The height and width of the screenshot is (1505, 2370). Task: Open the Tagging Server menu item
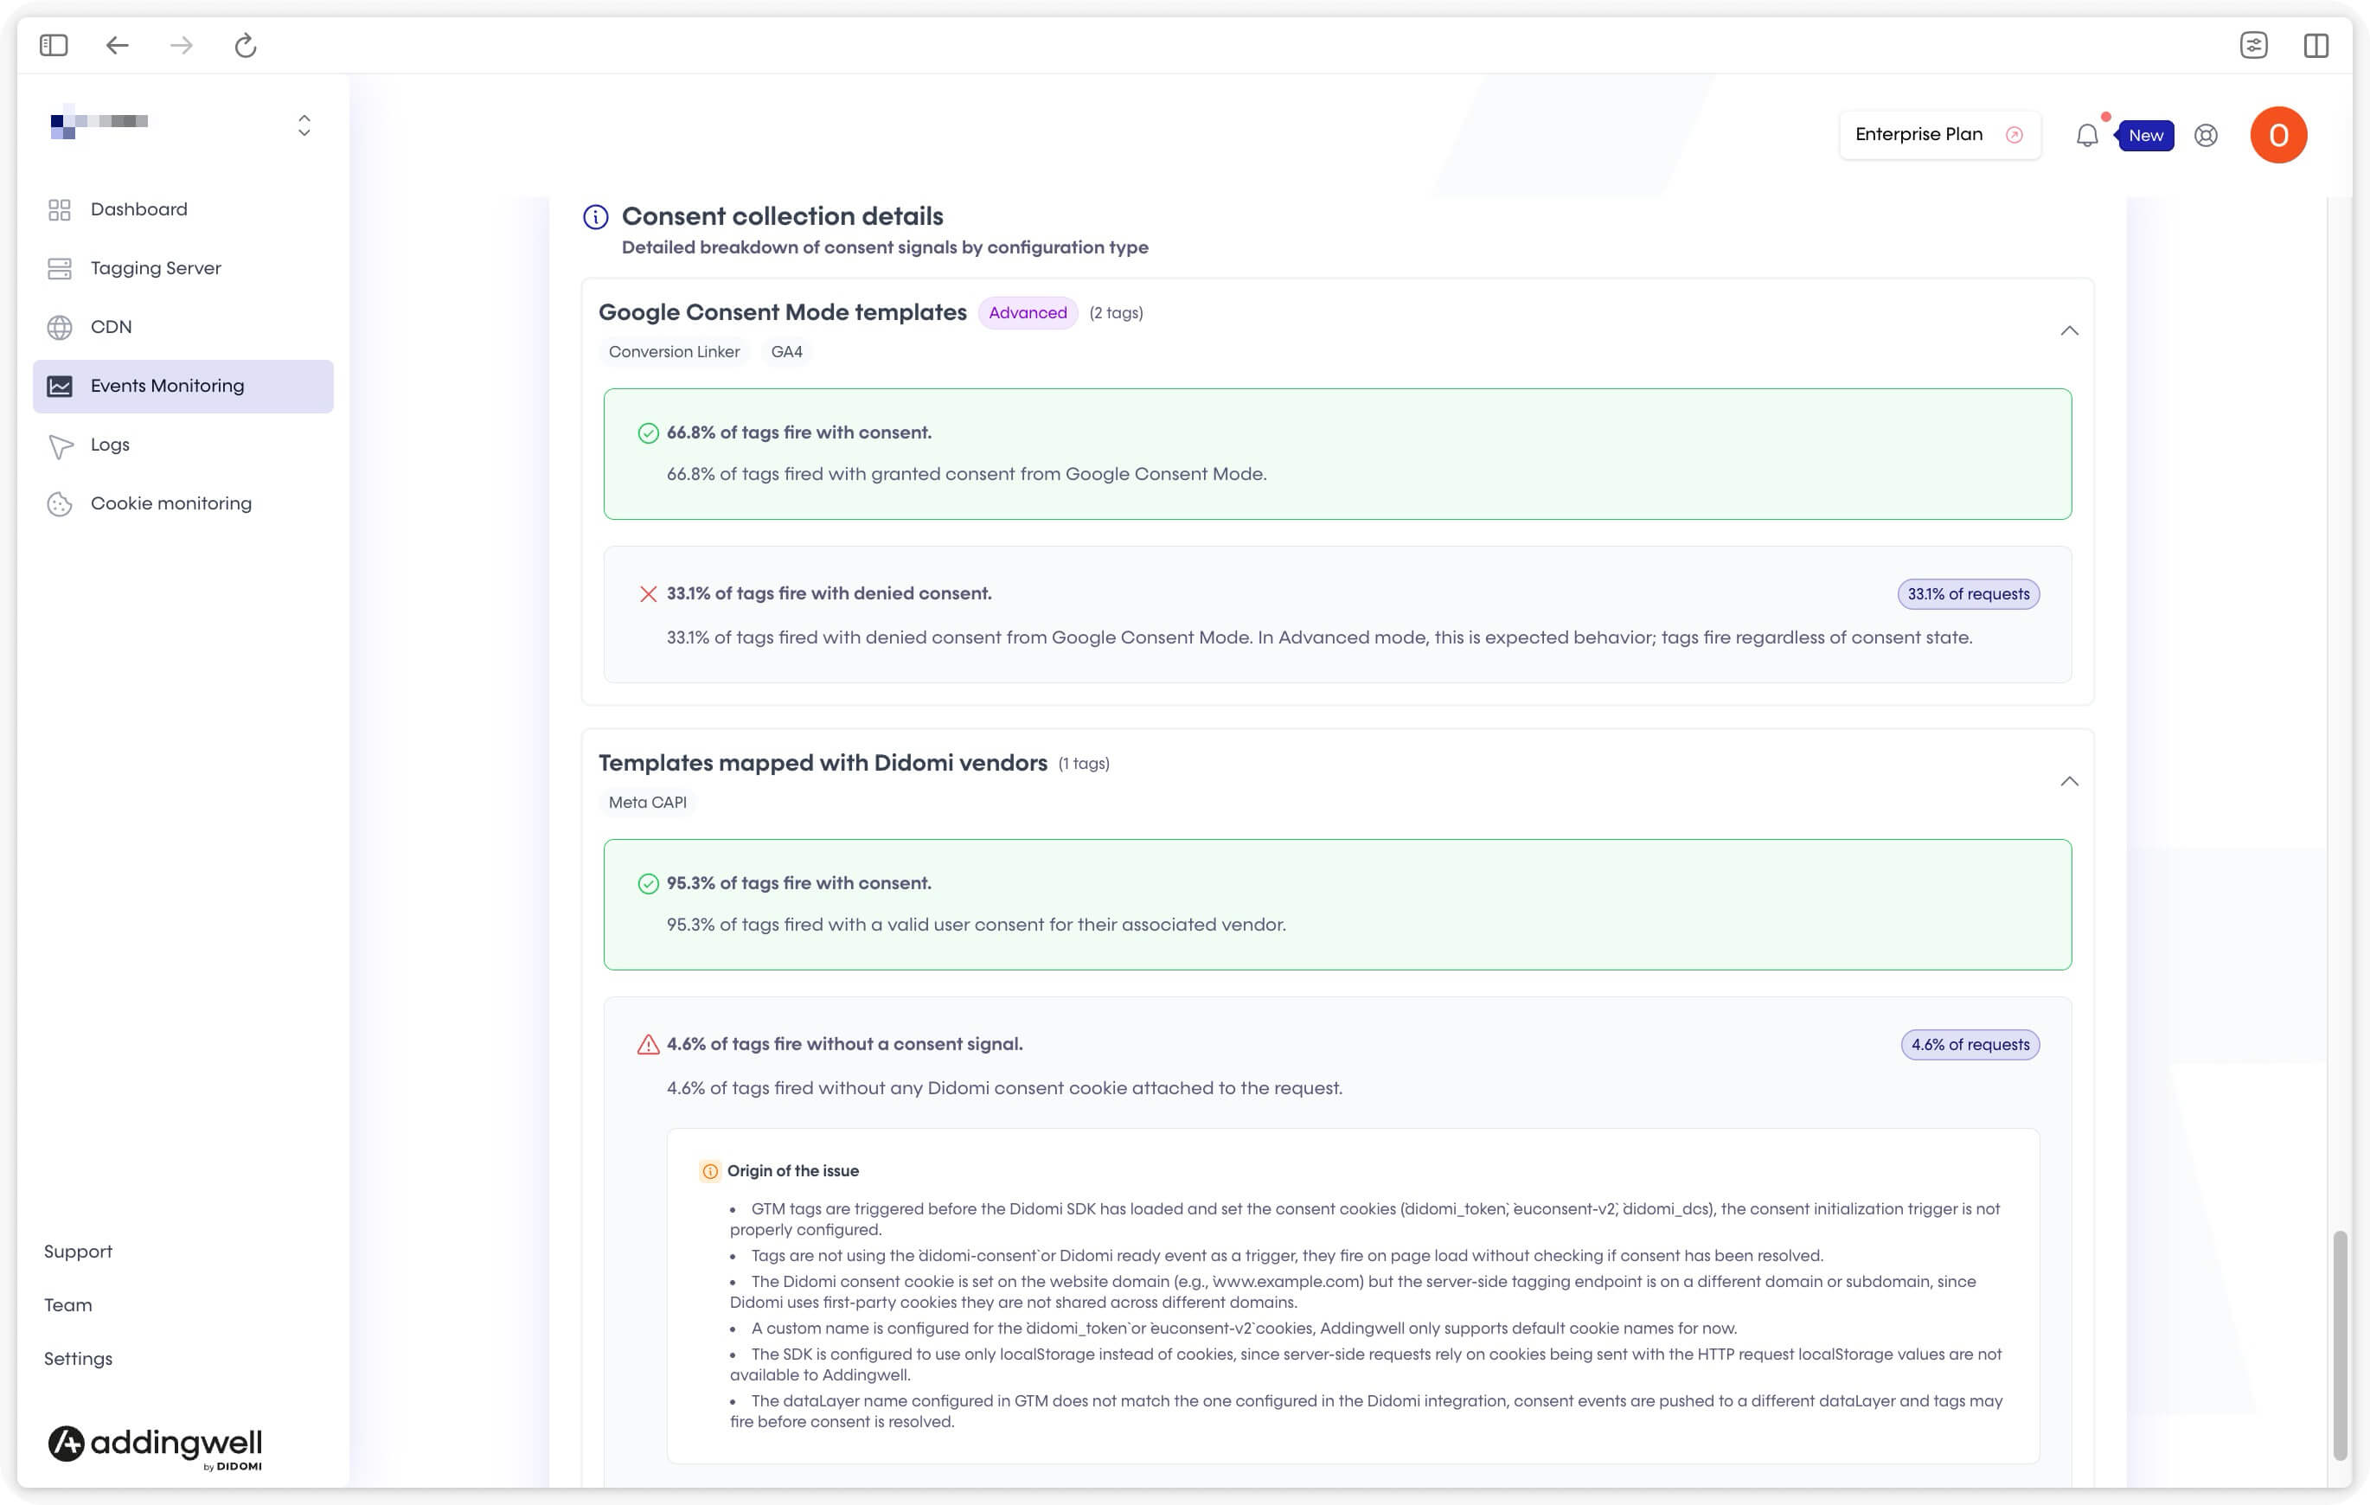183,268
